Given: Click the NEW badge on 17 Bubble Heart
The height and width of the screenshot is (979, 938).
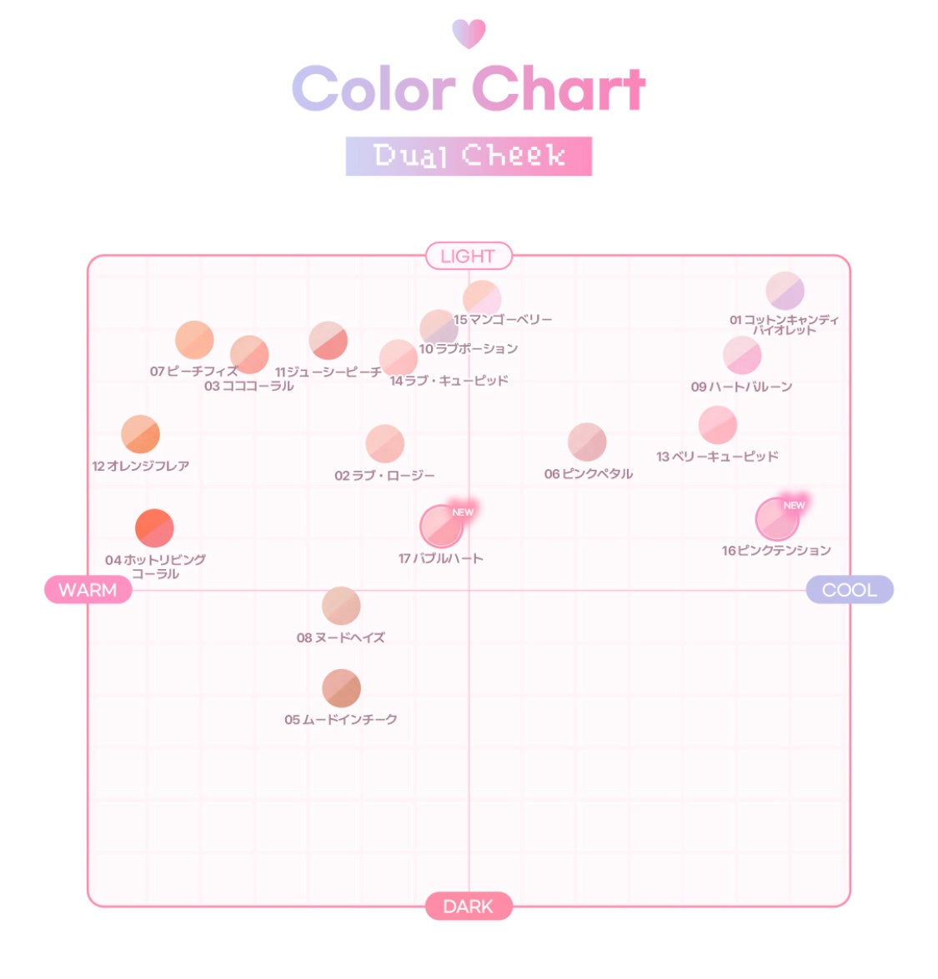Looking at the screenshot, I should click(x=463, y=512).
